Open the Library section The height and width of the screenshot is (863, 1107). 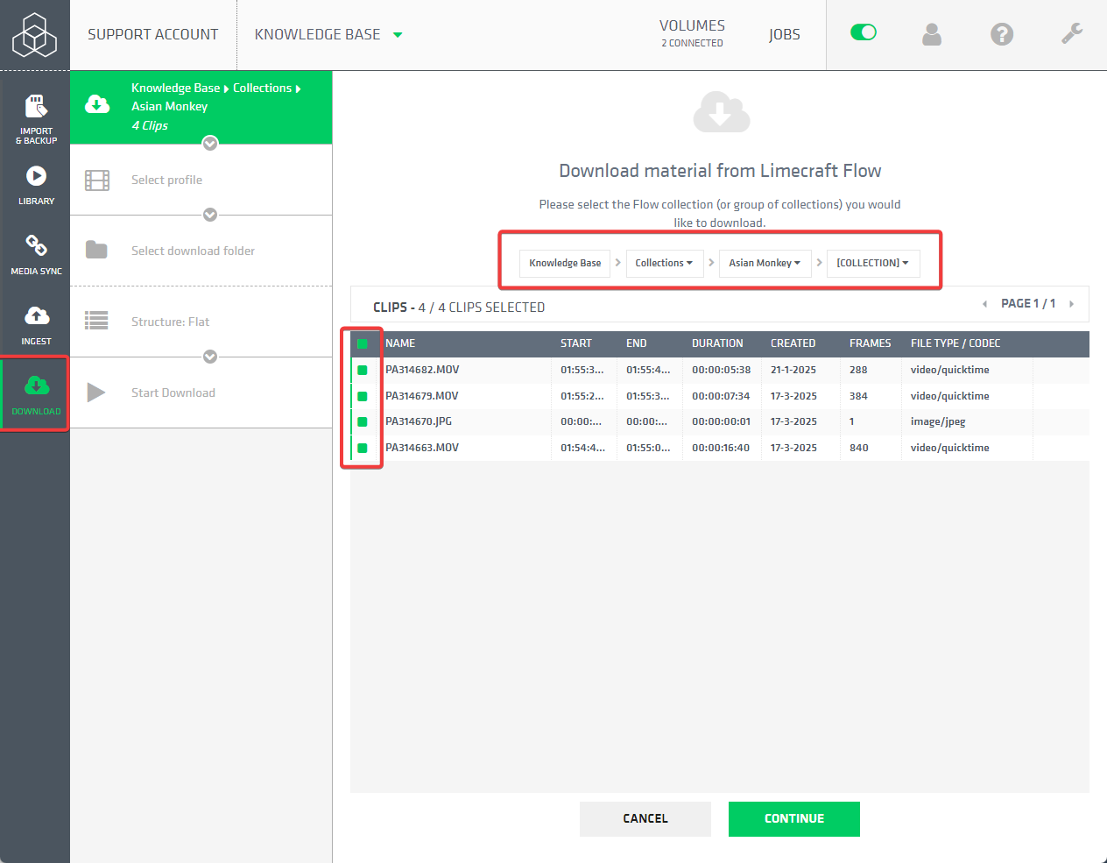(x=36, y=186)
